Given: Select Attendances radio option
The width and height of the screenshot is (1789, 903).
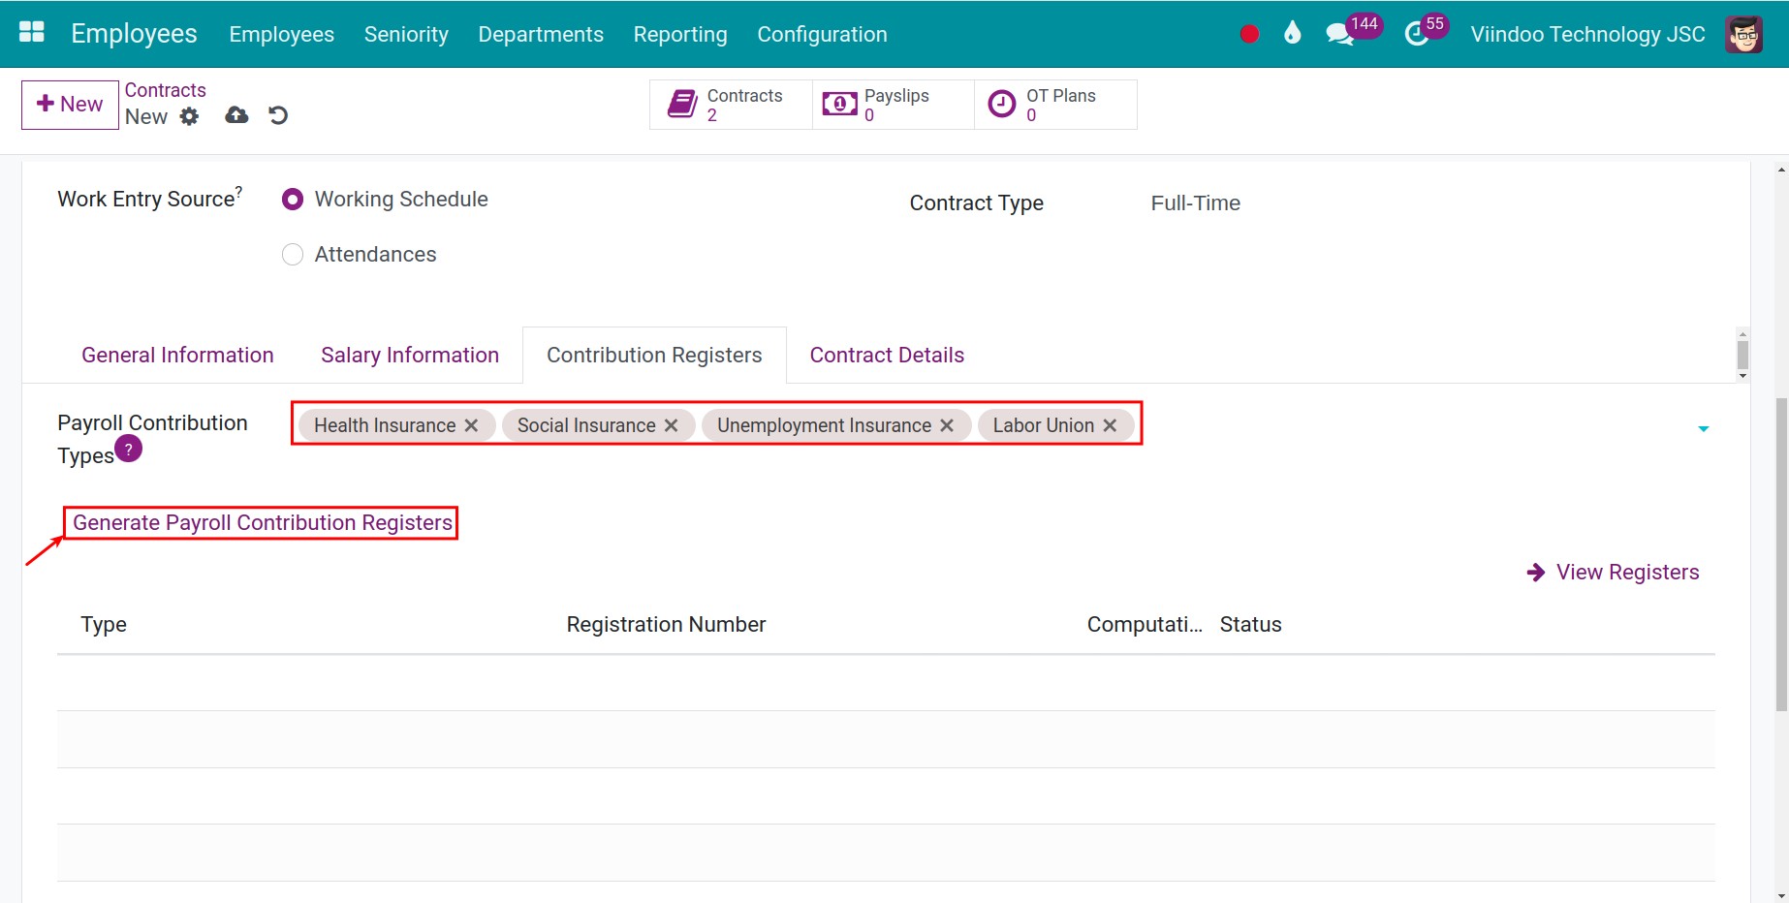Looking at the screenshot, I should 292,255.
